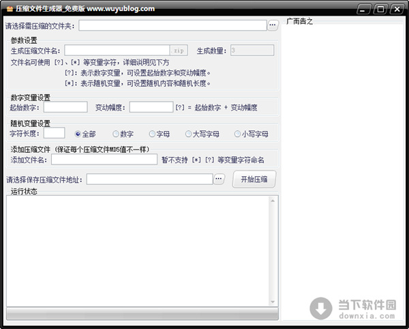Focus the 生成压缩文件名 input field
409x329 pixels.
117,50
